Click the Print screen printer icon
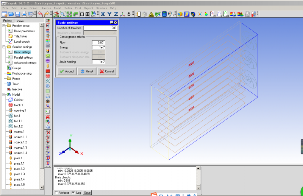303x196 pixels. (x=24, y=14)
